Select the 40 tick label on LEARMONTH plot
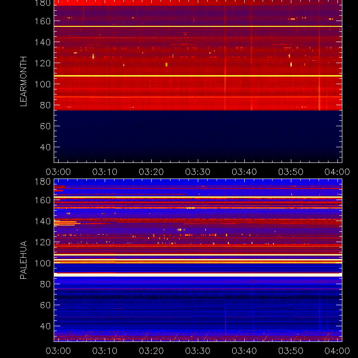This screenshot has height=358, width=358. pyautogui.click(x=45, y=147)
